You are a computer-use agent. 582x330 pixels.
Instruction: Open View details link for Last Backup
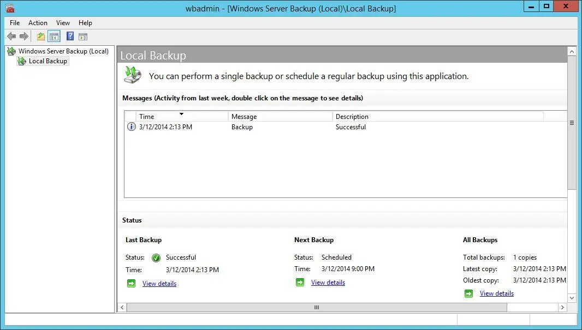tap(159, 283)
